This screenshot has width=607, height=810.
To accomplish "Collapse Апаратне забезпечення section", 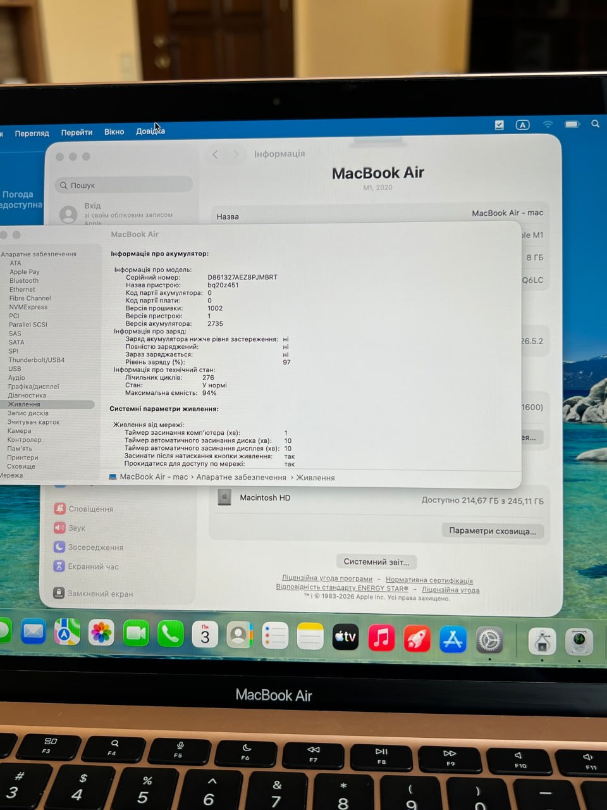I will click(39, 254).
